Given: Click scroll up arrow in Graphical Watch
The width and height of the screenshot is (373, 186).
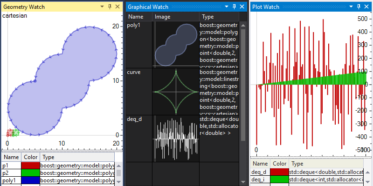Looking at the screenshot, I should 243,25.
